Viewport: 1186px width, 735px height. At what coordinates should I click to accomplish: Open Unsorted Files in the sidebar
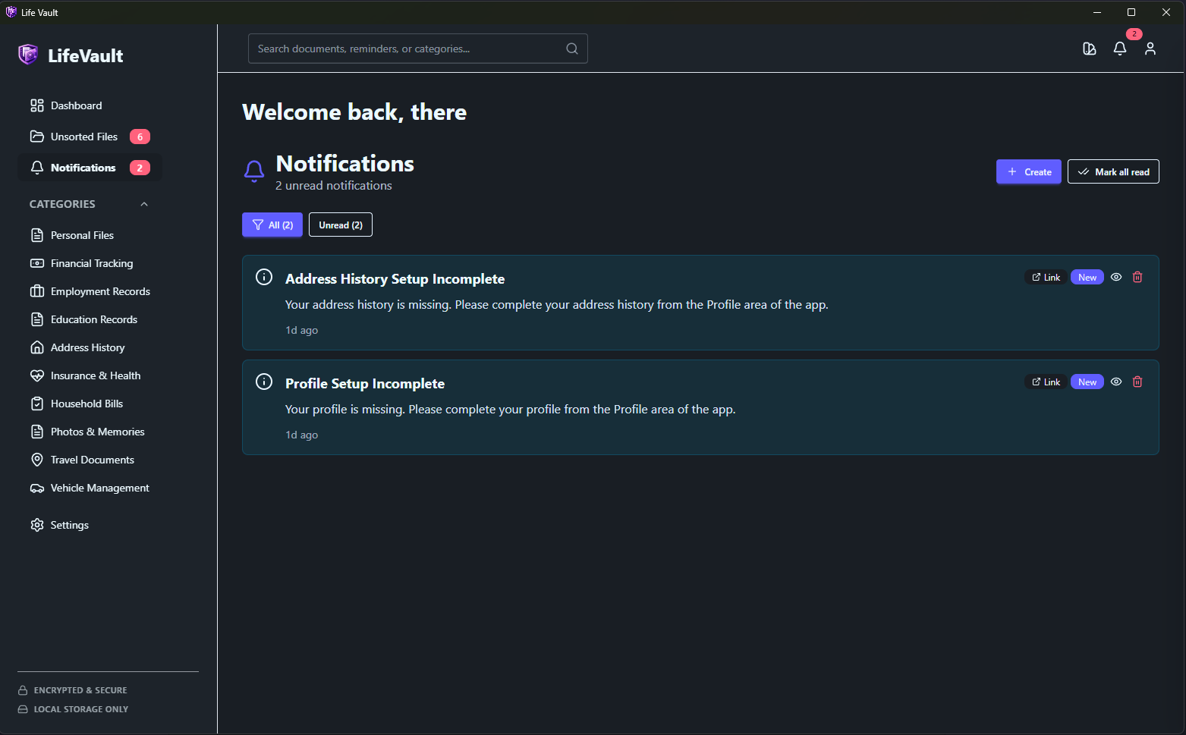coord(83,137)
